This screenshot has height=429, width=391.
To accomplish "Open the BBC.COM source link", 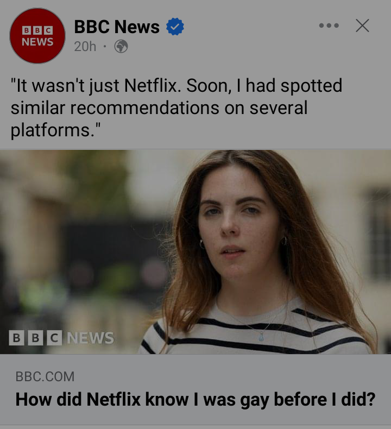I will [45, 376].
